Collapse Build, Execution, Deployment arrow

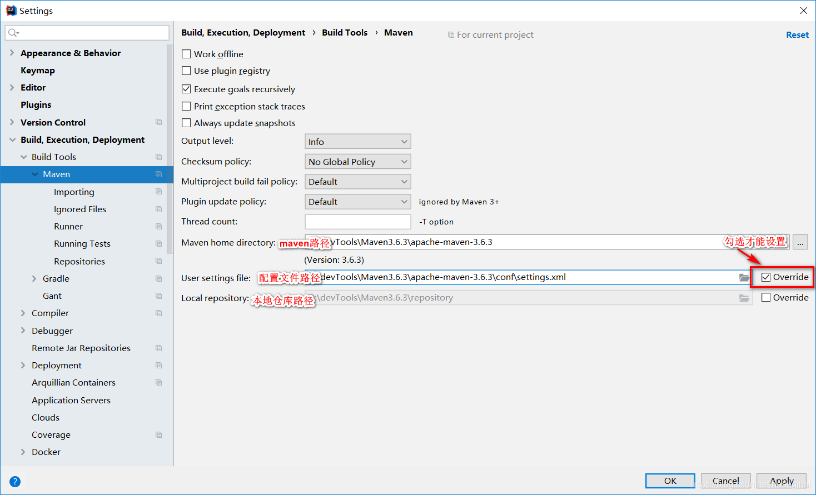coord(12,139)
